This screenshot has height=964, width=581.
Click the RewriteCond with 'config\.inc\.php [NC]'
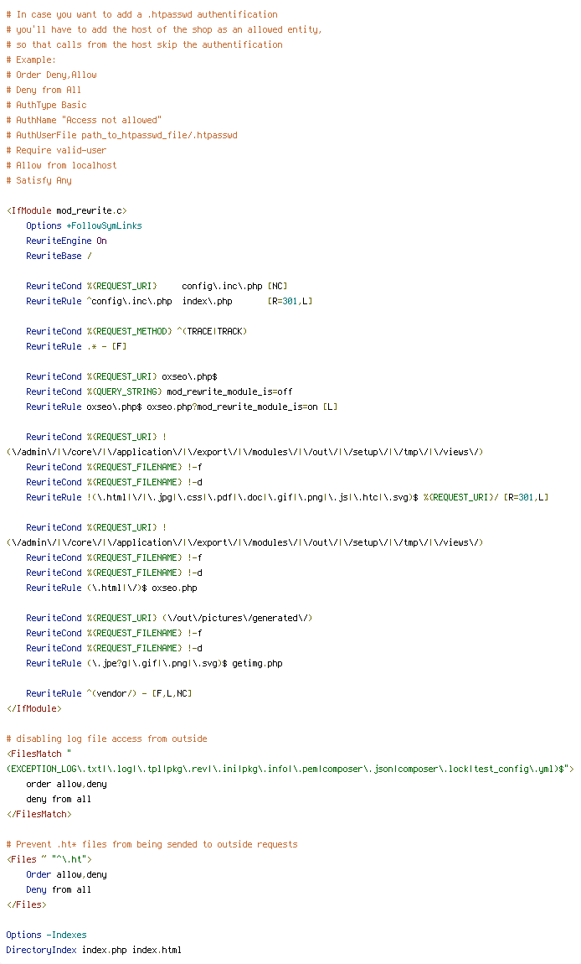[157, 286]
